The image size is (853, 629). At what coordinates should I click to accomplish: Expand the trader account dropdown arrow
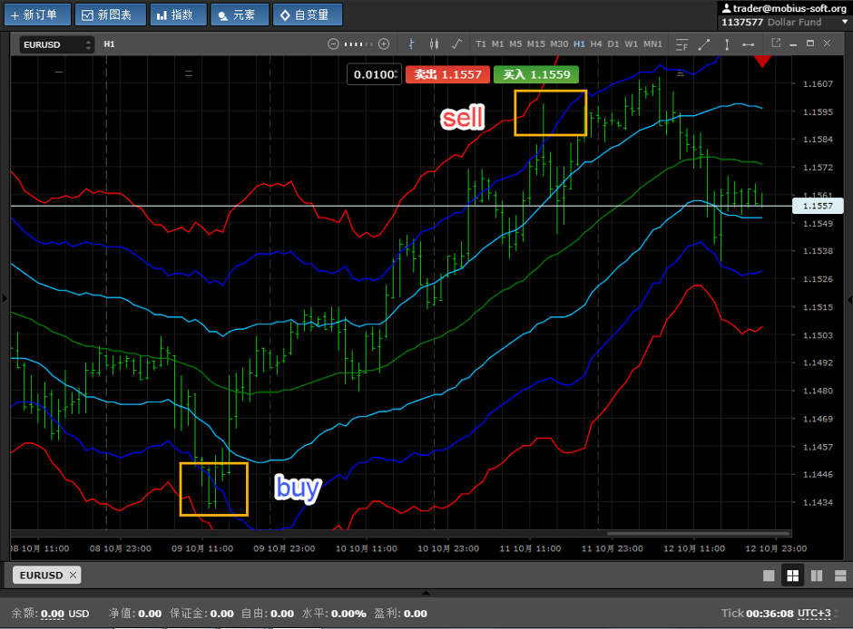point(845,23)
